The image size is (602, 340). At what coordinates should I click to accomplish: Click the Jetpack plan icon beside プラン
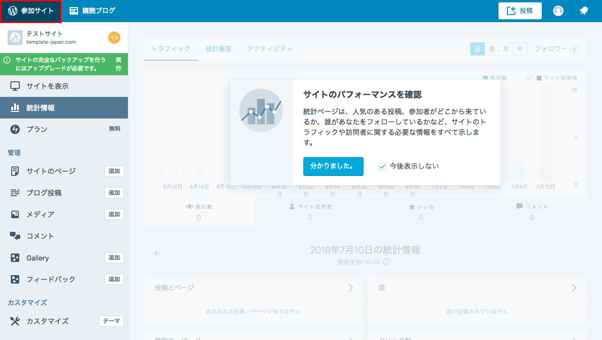15,129
